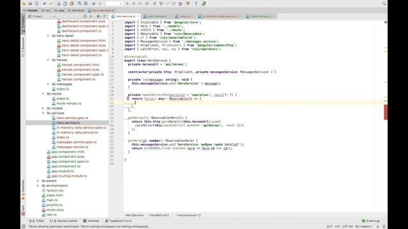Collapse the mocks folder
This screenshot has width=408, height=229.
tap(43, 94)
